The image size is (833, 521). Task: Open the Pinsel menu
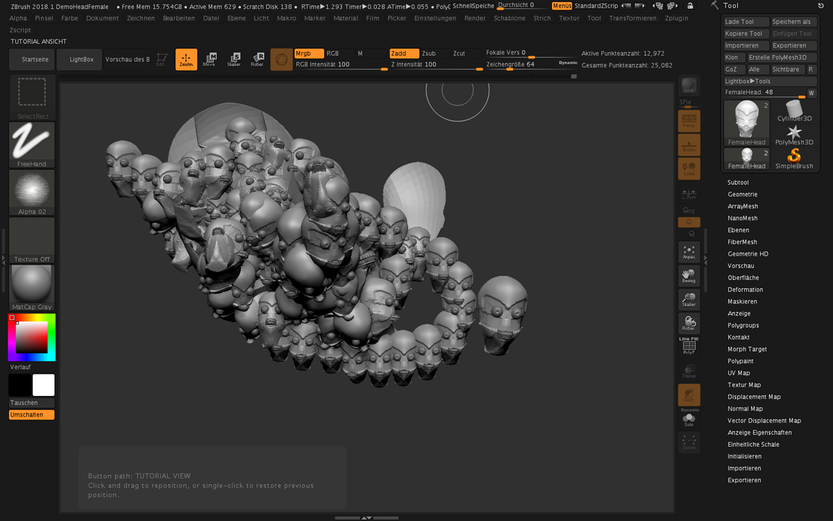pos(44,18)
